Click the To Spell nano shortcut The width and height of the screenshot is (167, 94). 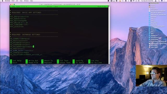[78, 63]
